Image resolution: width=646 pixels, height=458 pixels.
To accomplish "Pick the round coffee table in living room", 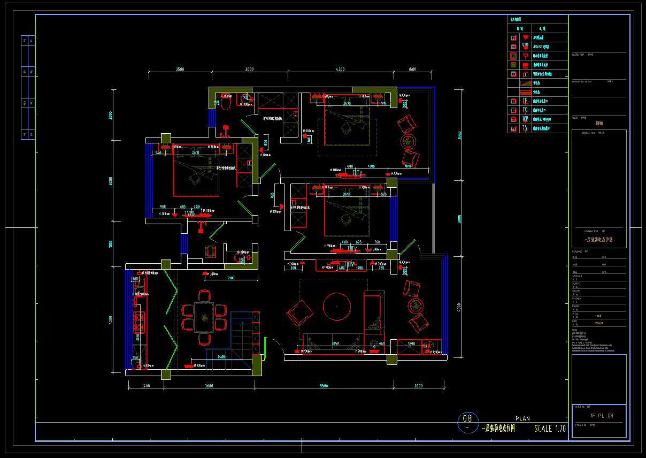I will click(x=337, y=306).
